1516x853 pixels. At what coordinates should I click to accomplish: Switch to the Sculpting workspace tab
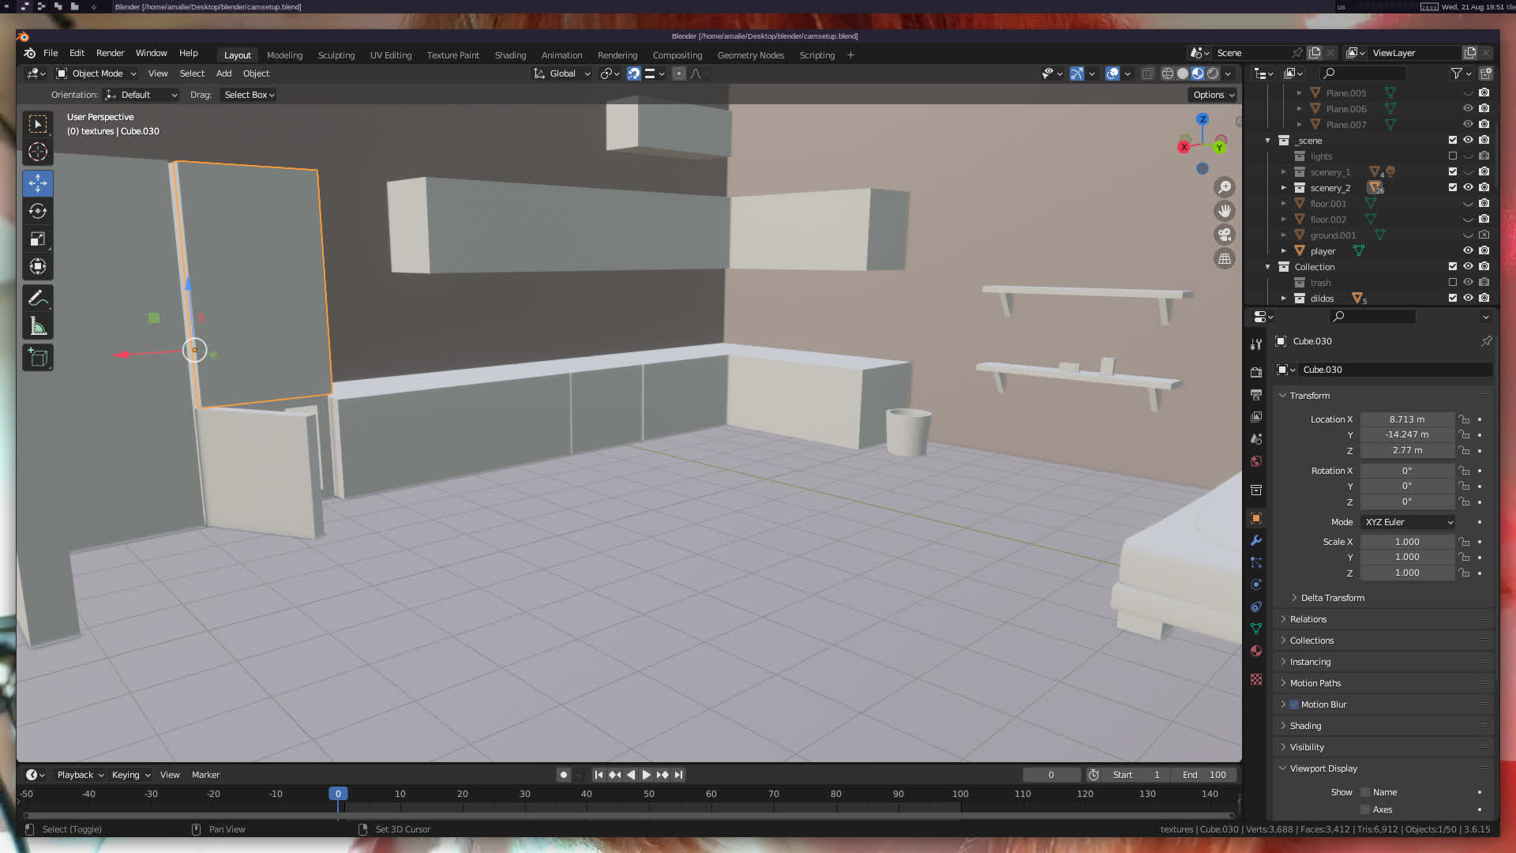click(336, 55)
